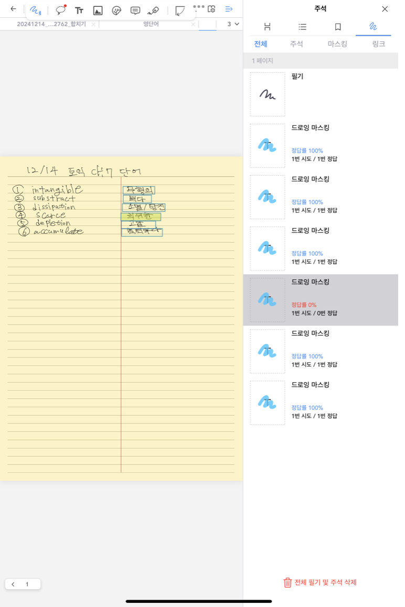The image size is (405, 607).
Task: Click the masked answer beside depletion
Action: pos(138,224)
